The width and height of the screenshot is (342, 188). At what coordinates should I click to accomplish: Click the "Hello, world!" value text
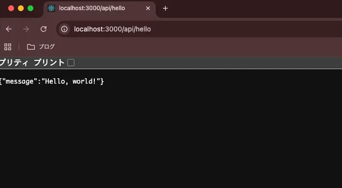71,82
